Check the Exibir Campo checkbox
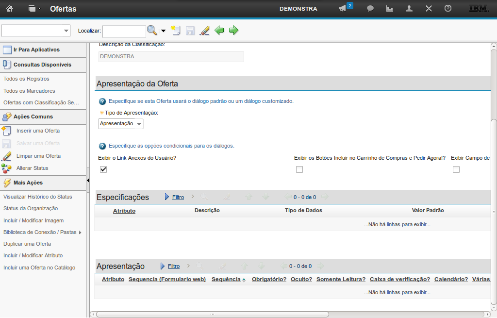The height and width of the screenshot is (318, 497). coord(456,169)
